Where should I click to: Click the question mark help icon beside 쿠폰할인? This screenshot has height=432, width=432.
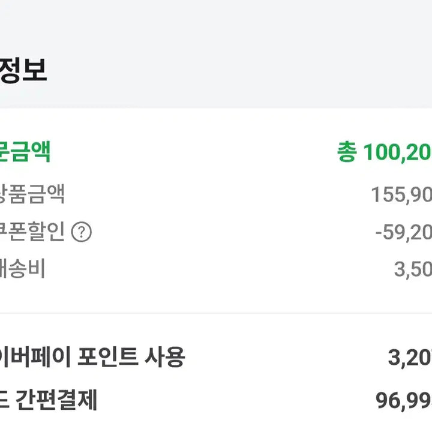(82, 232)
